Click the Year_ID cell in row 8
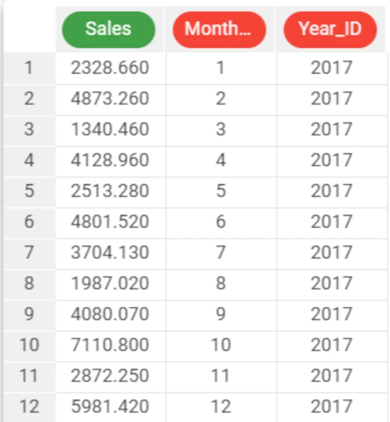The width and height of the screenshot is (390, 422). point(332,284)
